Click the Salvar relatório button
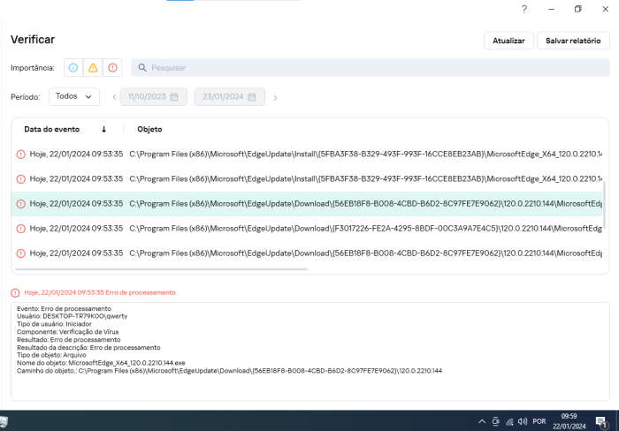The height and width of the screenshot is (431, 619). click(x=573, y=41)
